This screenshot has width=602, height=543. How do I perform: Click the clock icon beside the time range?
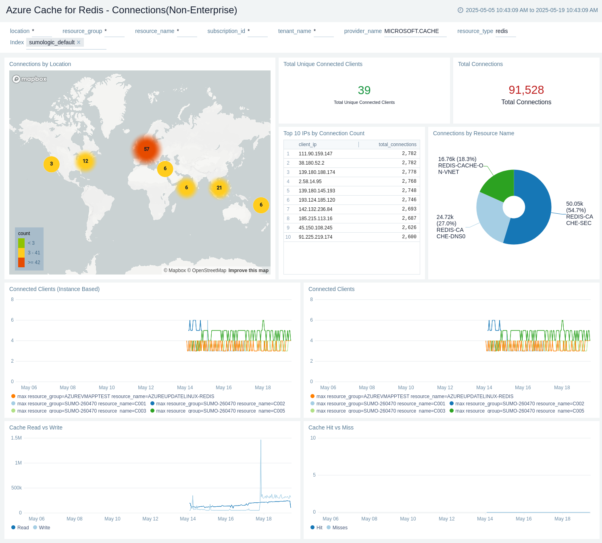(x=460, y=10)
